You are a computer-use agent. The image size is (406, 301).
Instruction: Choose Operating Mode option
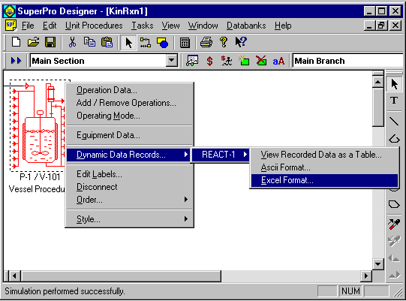tap(129, 116)
